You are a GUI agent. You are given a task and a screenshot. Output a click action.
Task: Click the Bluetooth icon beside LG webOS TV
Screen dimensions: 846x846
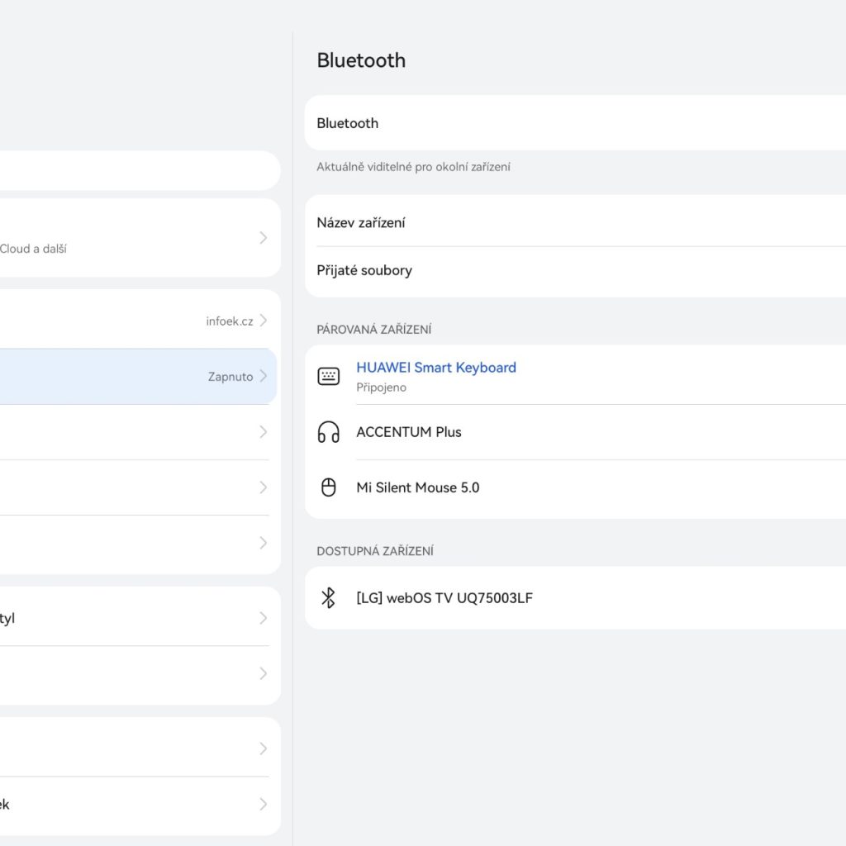click(328, 598)
